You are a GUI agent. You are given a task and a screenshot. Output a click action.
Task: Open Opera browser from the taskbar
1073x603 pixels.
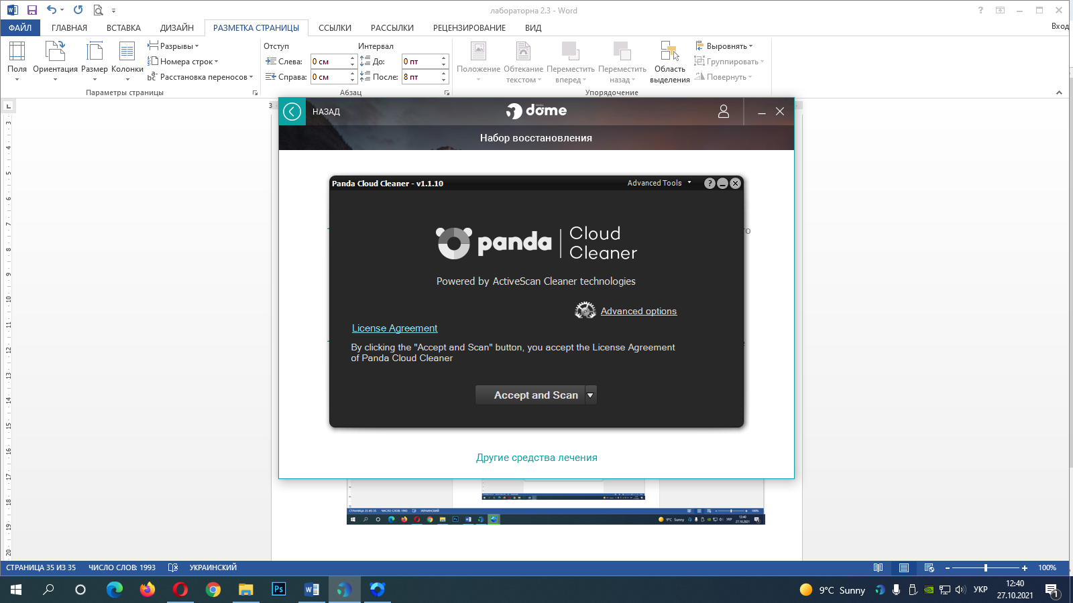pos(180,590)
